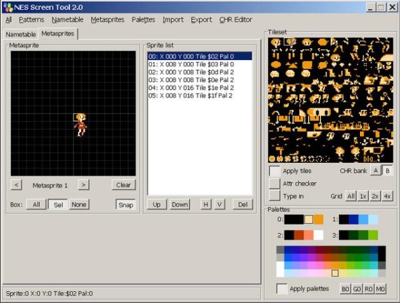The image size is (400, 303).
Task: Flip sprite horizontally with H button
Action: click(x=205, y=204)
